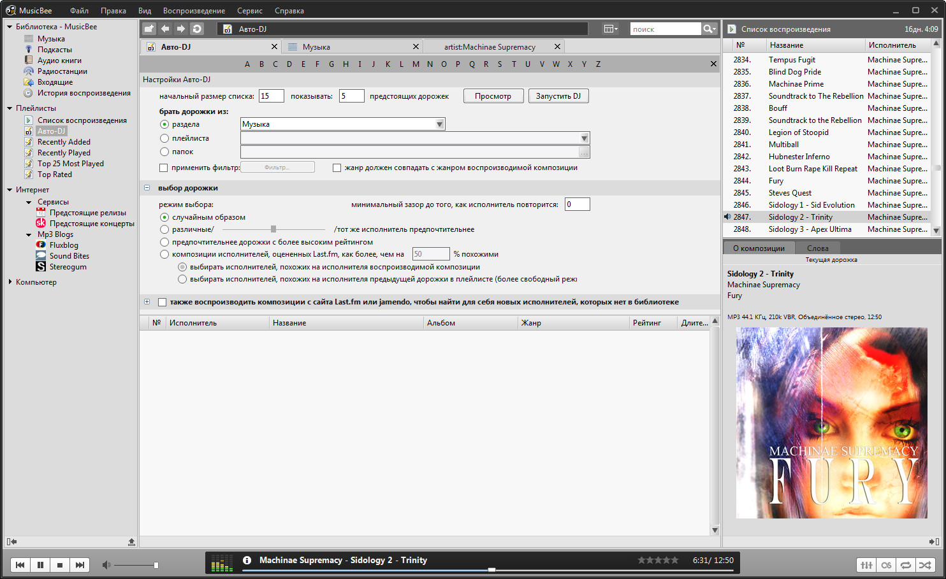Skip to the next track
The width and height of the screenshot is (946, 579).
point(80,565)
